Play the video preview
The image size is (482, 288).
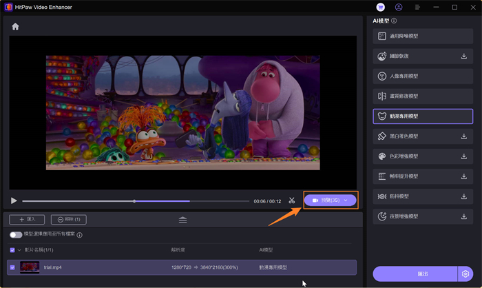coord(14,200)
